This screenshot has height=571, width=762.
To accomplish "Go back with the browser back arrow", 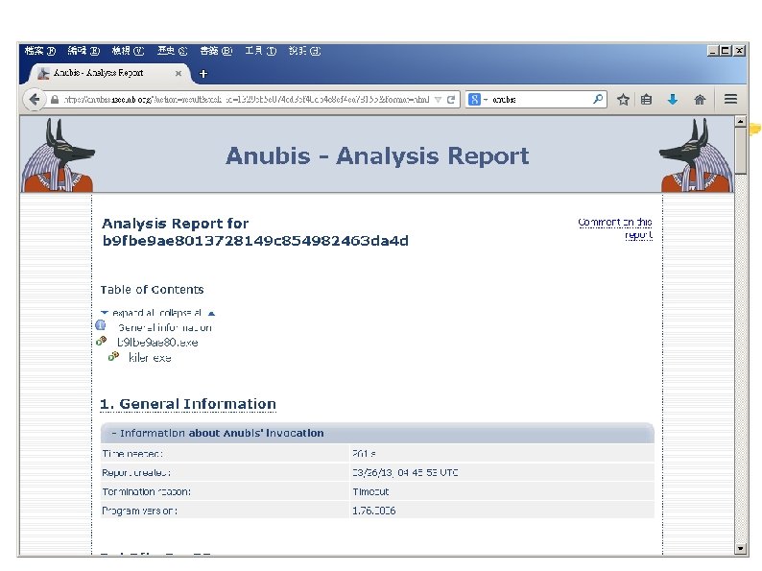I will [34, 100].
